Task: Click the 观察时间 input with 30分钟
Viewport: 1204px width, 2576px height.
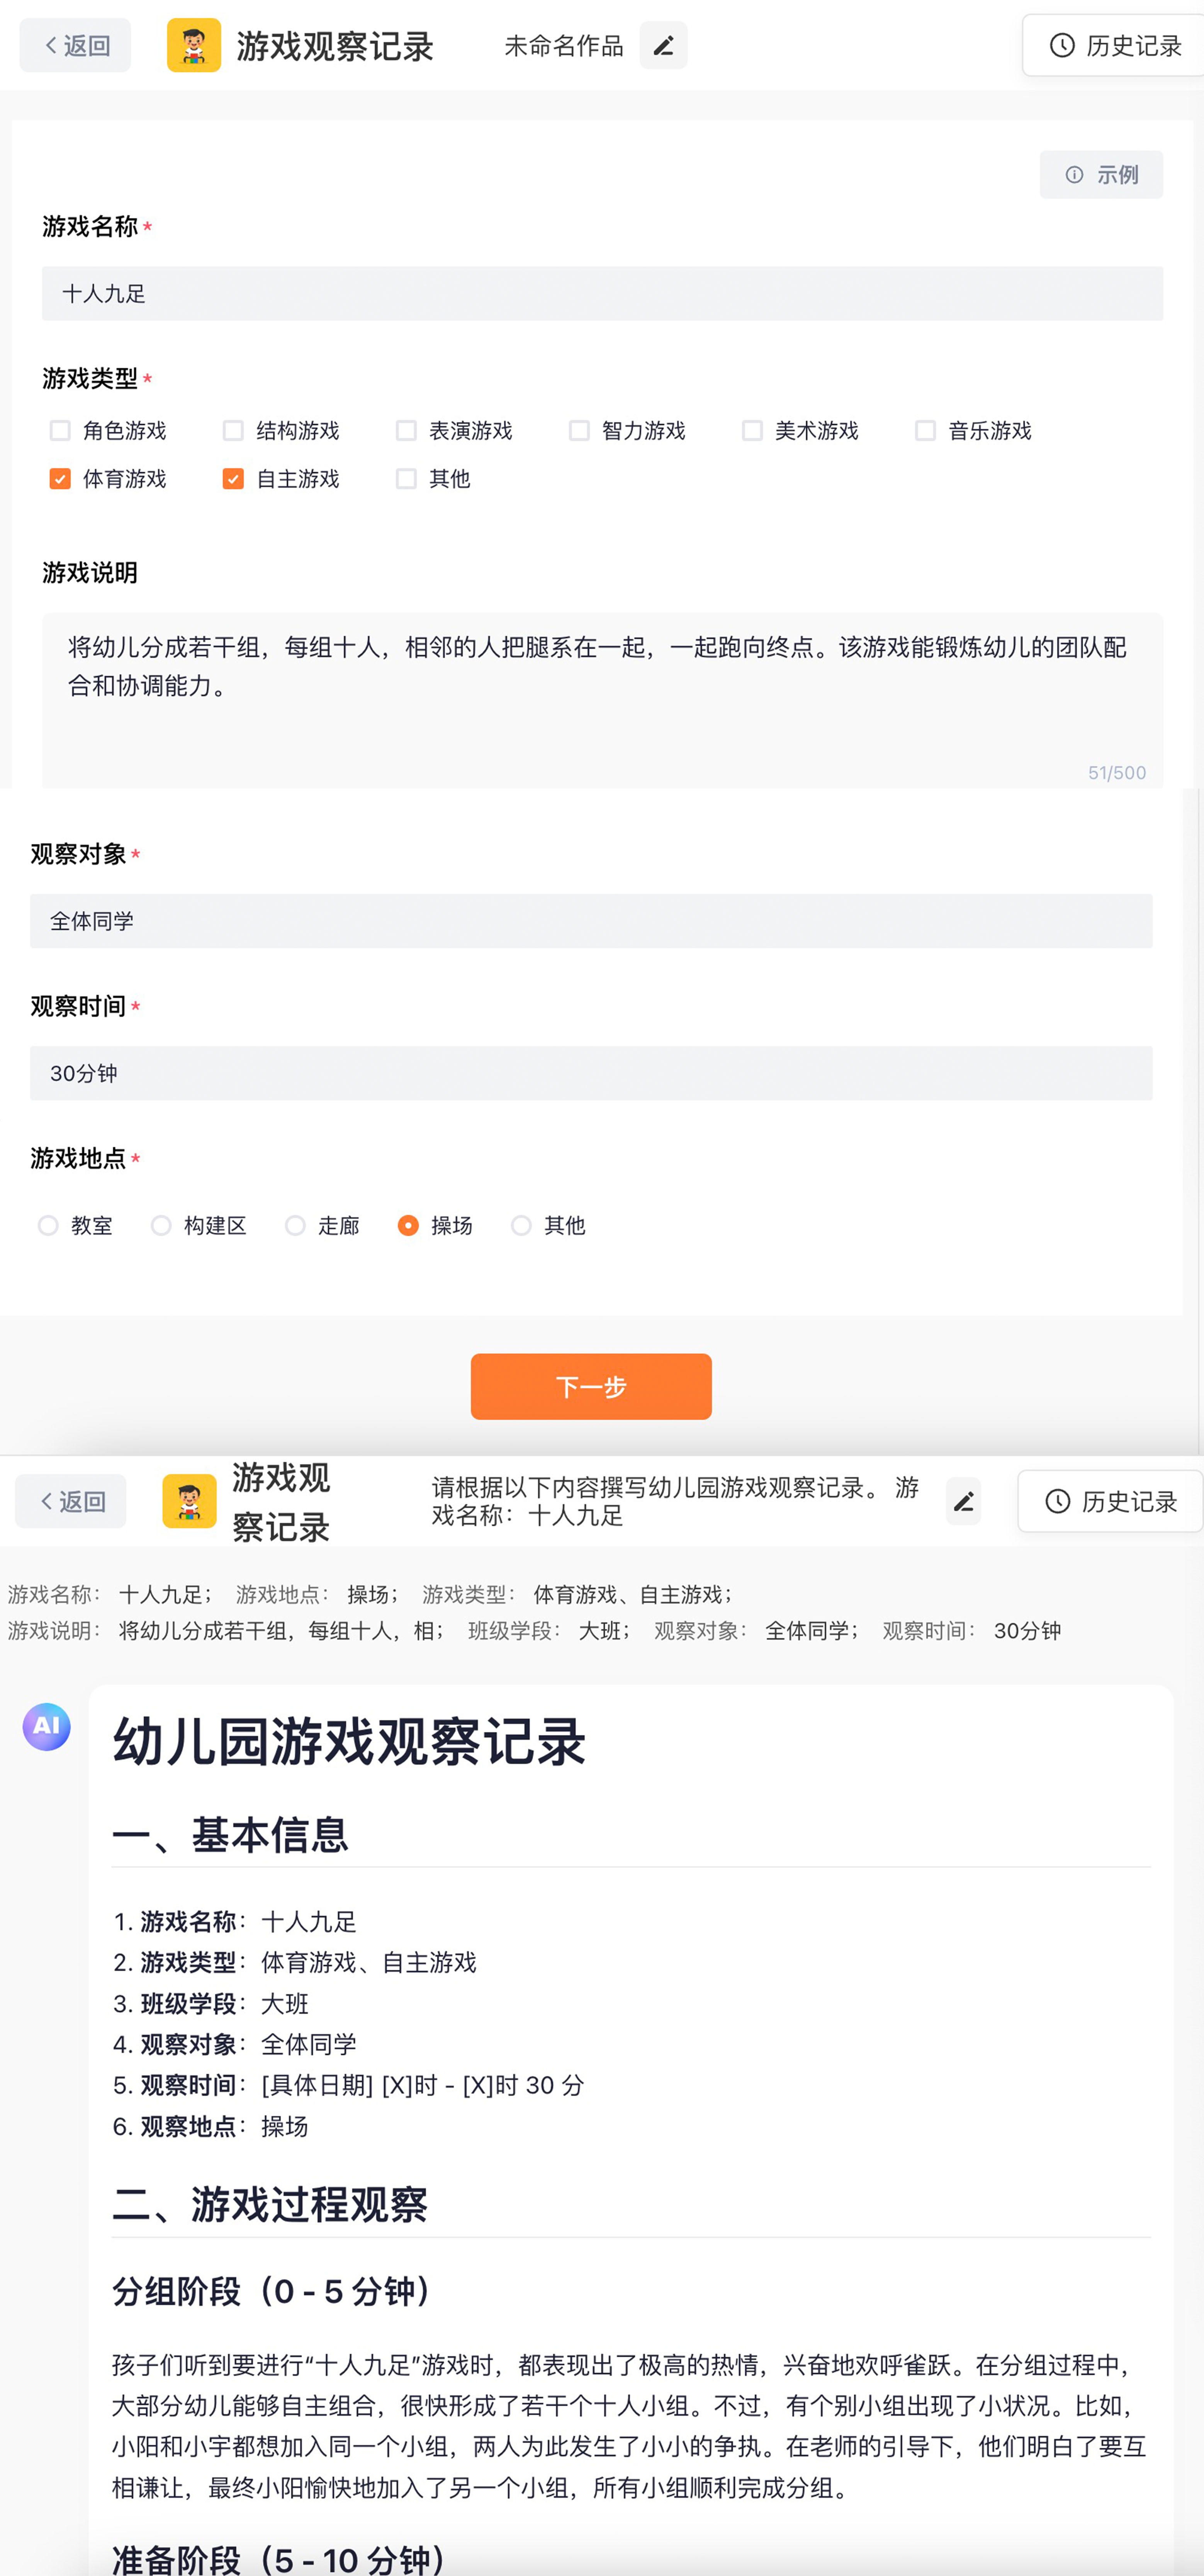Action: click(x=591, y=1073)
